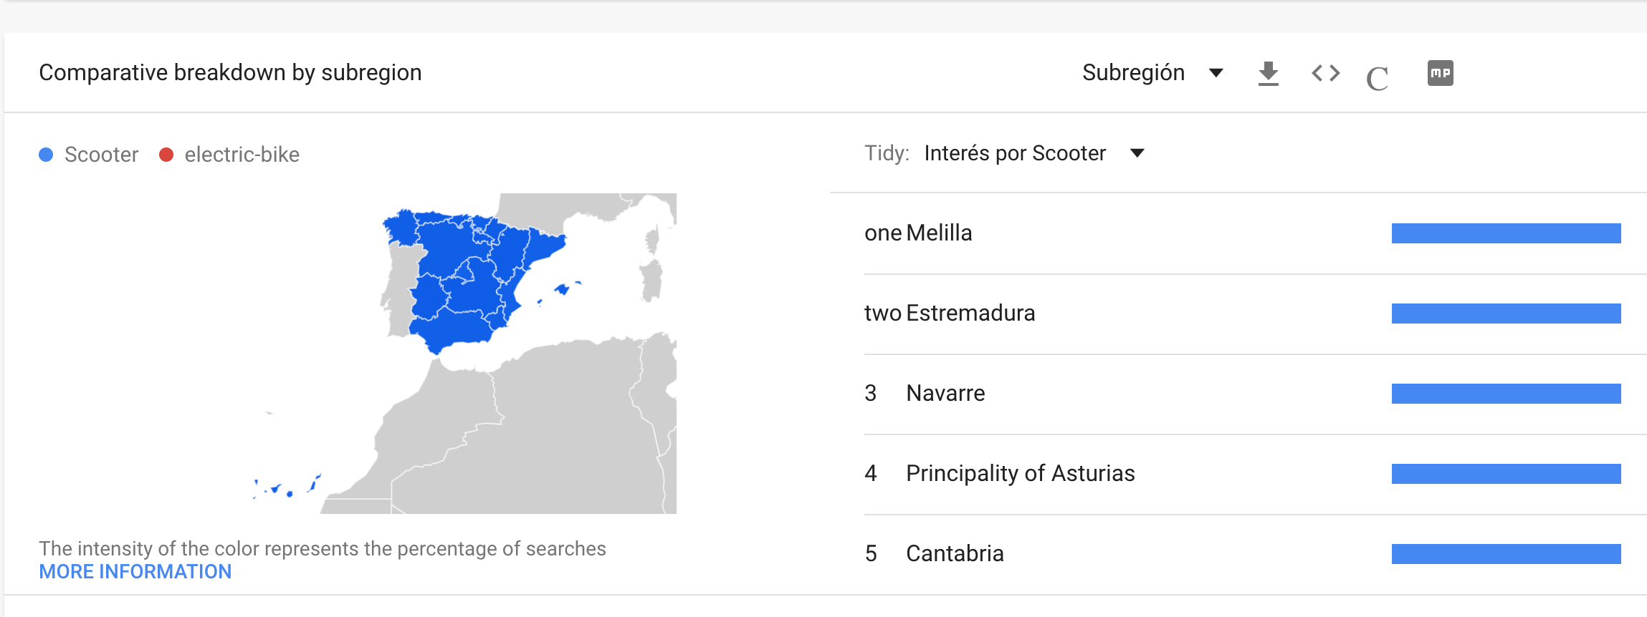Click the Comparative breakdown by subregion title
This screenshot has height=617, width=1647.
(x=231, y=72)
